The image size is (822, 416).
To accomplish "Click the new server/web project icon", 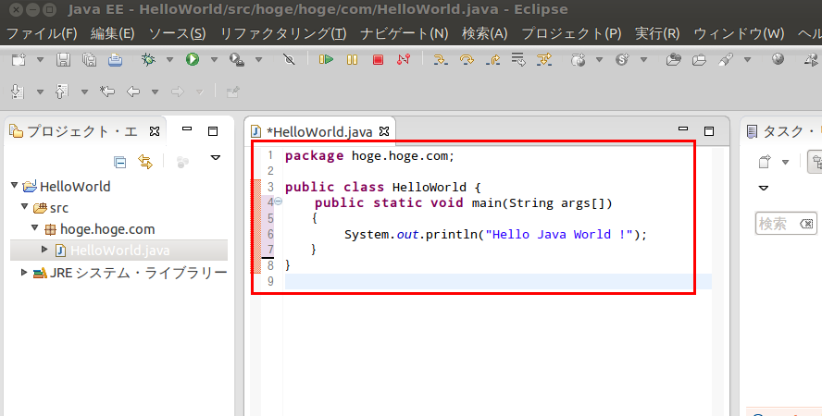I will point(579,60).
